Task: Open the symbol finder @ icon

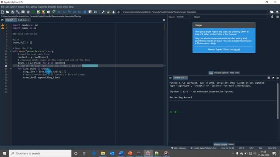Action: tap(28, 12)
